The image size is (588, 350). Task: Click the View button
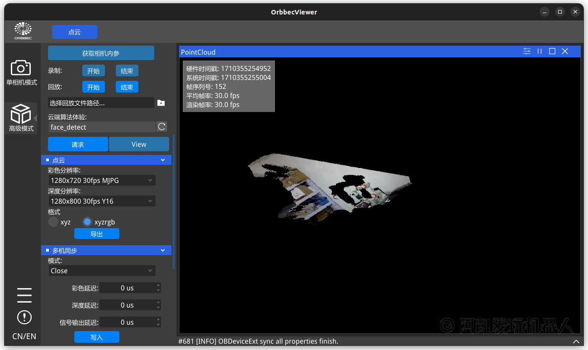tap(139, 145)
